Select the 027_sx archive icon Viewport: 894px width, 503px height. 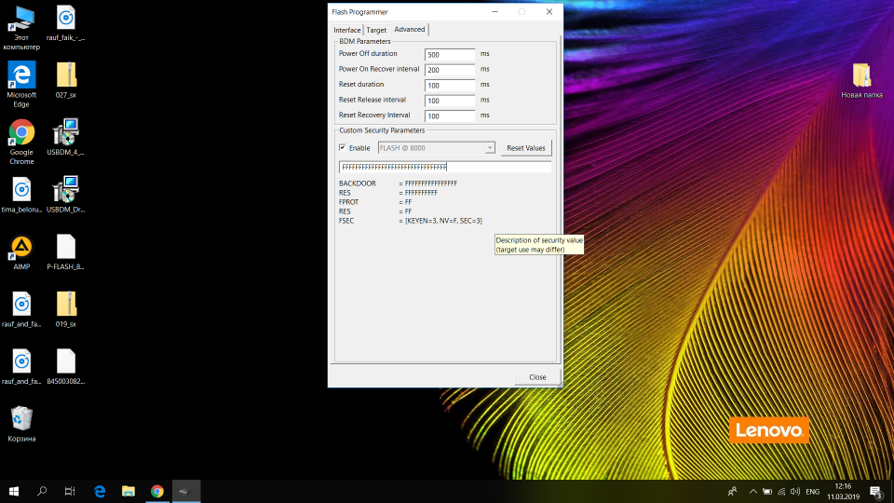point(65,76)
